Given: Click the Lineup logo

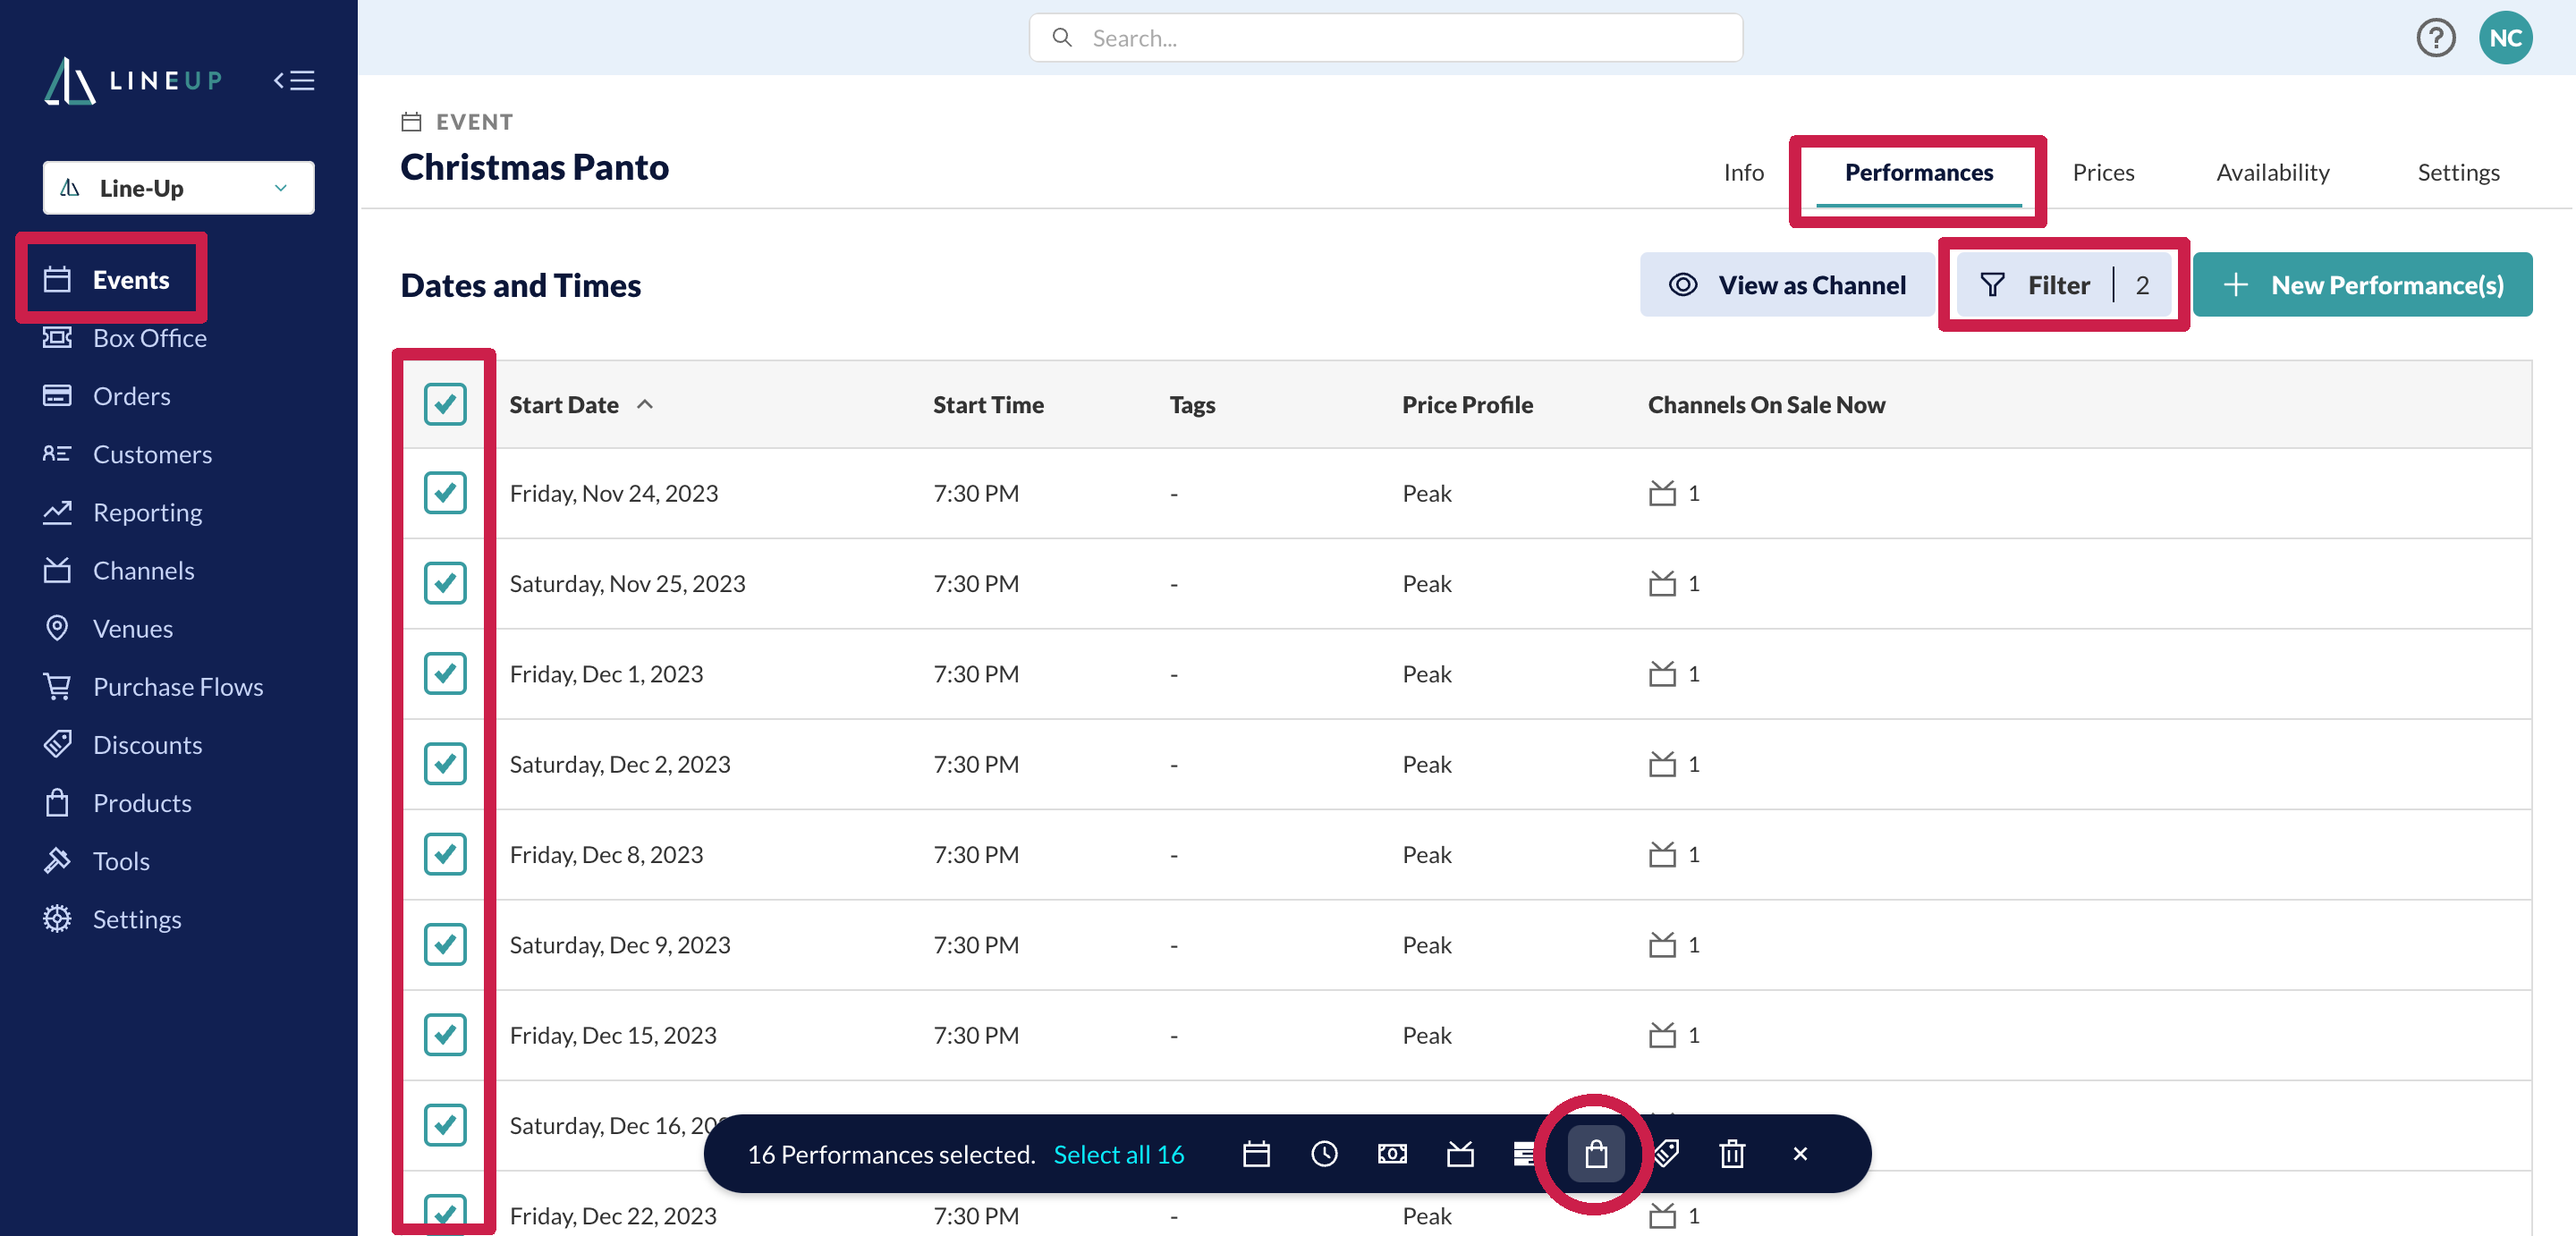Looking at the screenshot, I should click(x=133, y=80).
